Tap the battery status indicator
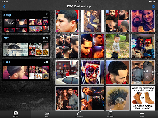Image resolution: width=158 pixels, height=118 pixels. point(155,2)
